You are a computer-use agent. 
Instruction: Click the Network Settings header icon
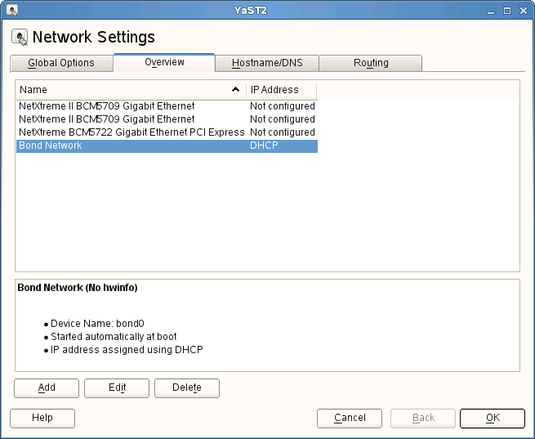click(x=20, y=38)
